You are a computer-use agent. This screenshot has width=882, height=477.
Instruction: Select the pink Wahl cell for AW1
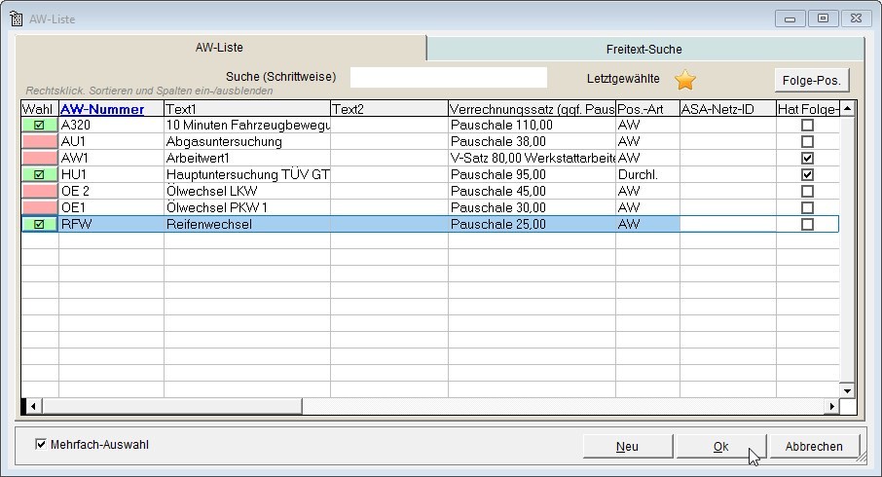(x=40, y=158)
